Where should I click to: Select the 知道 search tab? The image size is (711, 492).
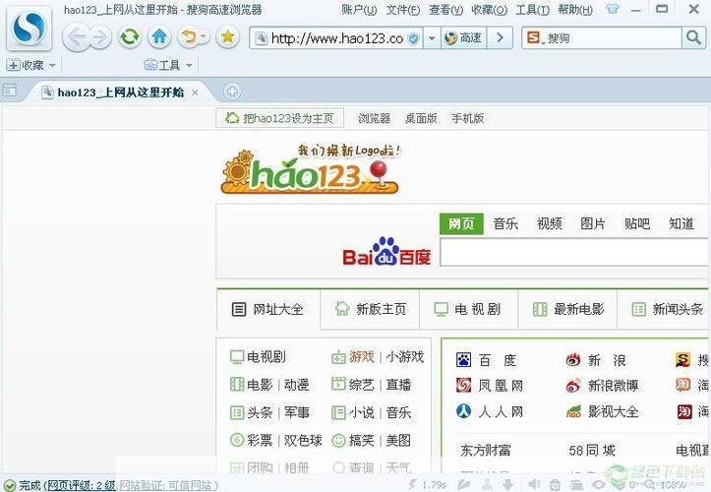[681, 223]
